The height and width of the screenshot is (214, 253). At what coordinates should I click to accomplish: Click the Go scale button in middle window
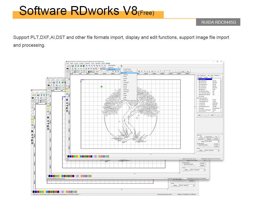click(x=202, y=165)
